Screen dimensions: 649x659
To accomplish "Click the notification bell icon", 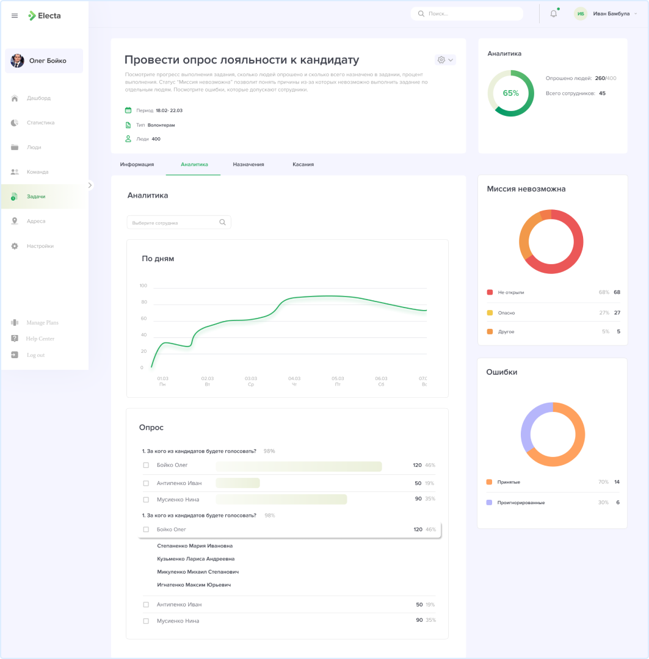I will (x=554, y=14).
